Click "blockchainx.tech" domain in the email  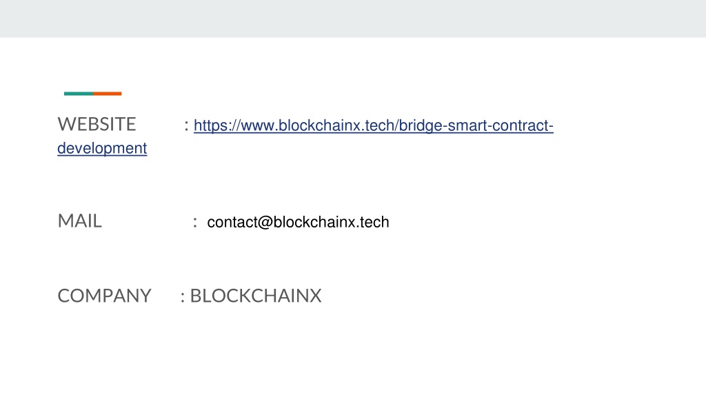332,222
